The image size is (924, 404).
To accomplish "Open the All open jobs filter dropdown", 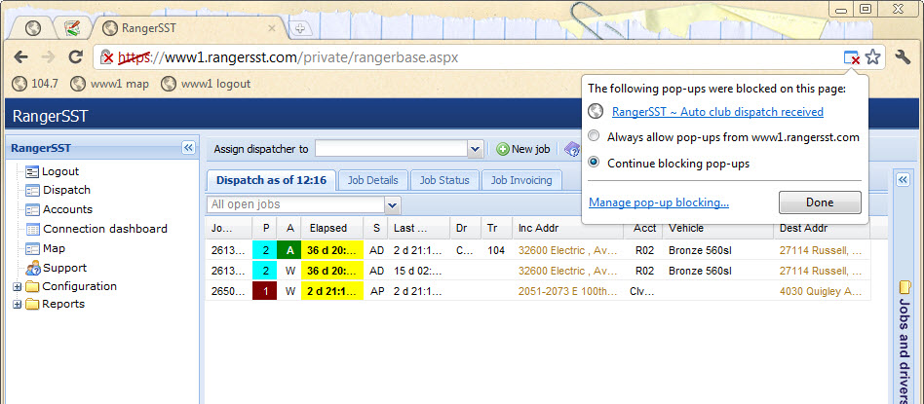I will click(392, 205).
